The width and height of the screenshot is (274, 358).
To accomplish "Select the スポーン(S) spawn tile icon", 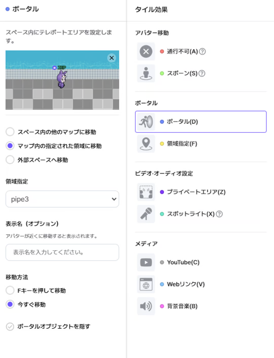I will [x=146, y=73].
